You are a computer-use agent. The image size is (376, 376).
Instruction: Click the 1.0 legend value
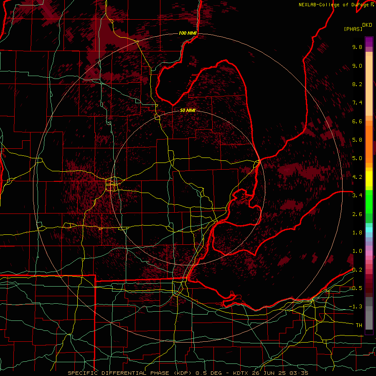357,251
